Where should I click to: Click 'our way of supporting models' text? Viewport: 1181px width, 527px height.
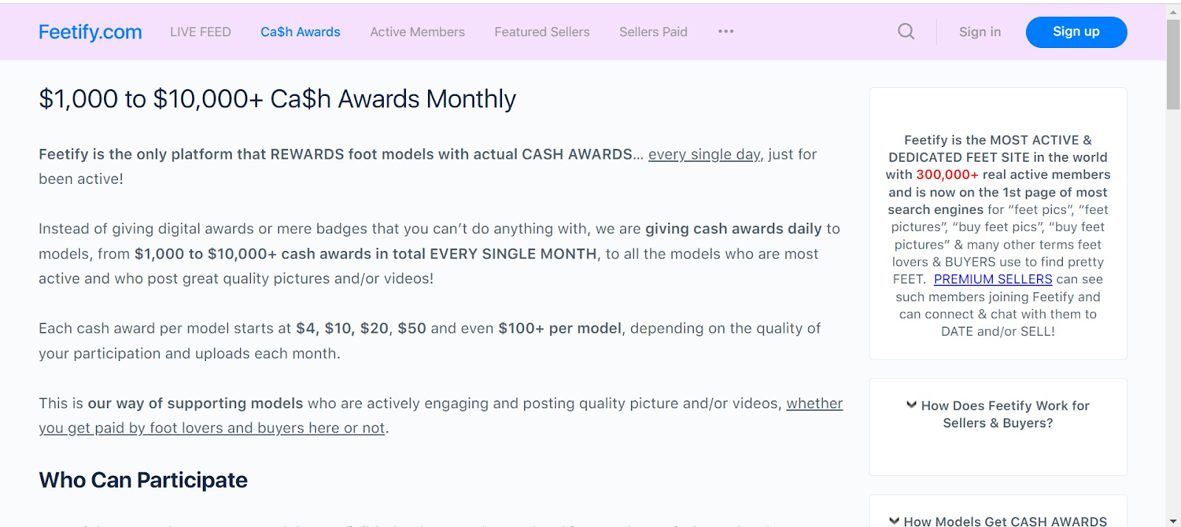pos(196,403)
